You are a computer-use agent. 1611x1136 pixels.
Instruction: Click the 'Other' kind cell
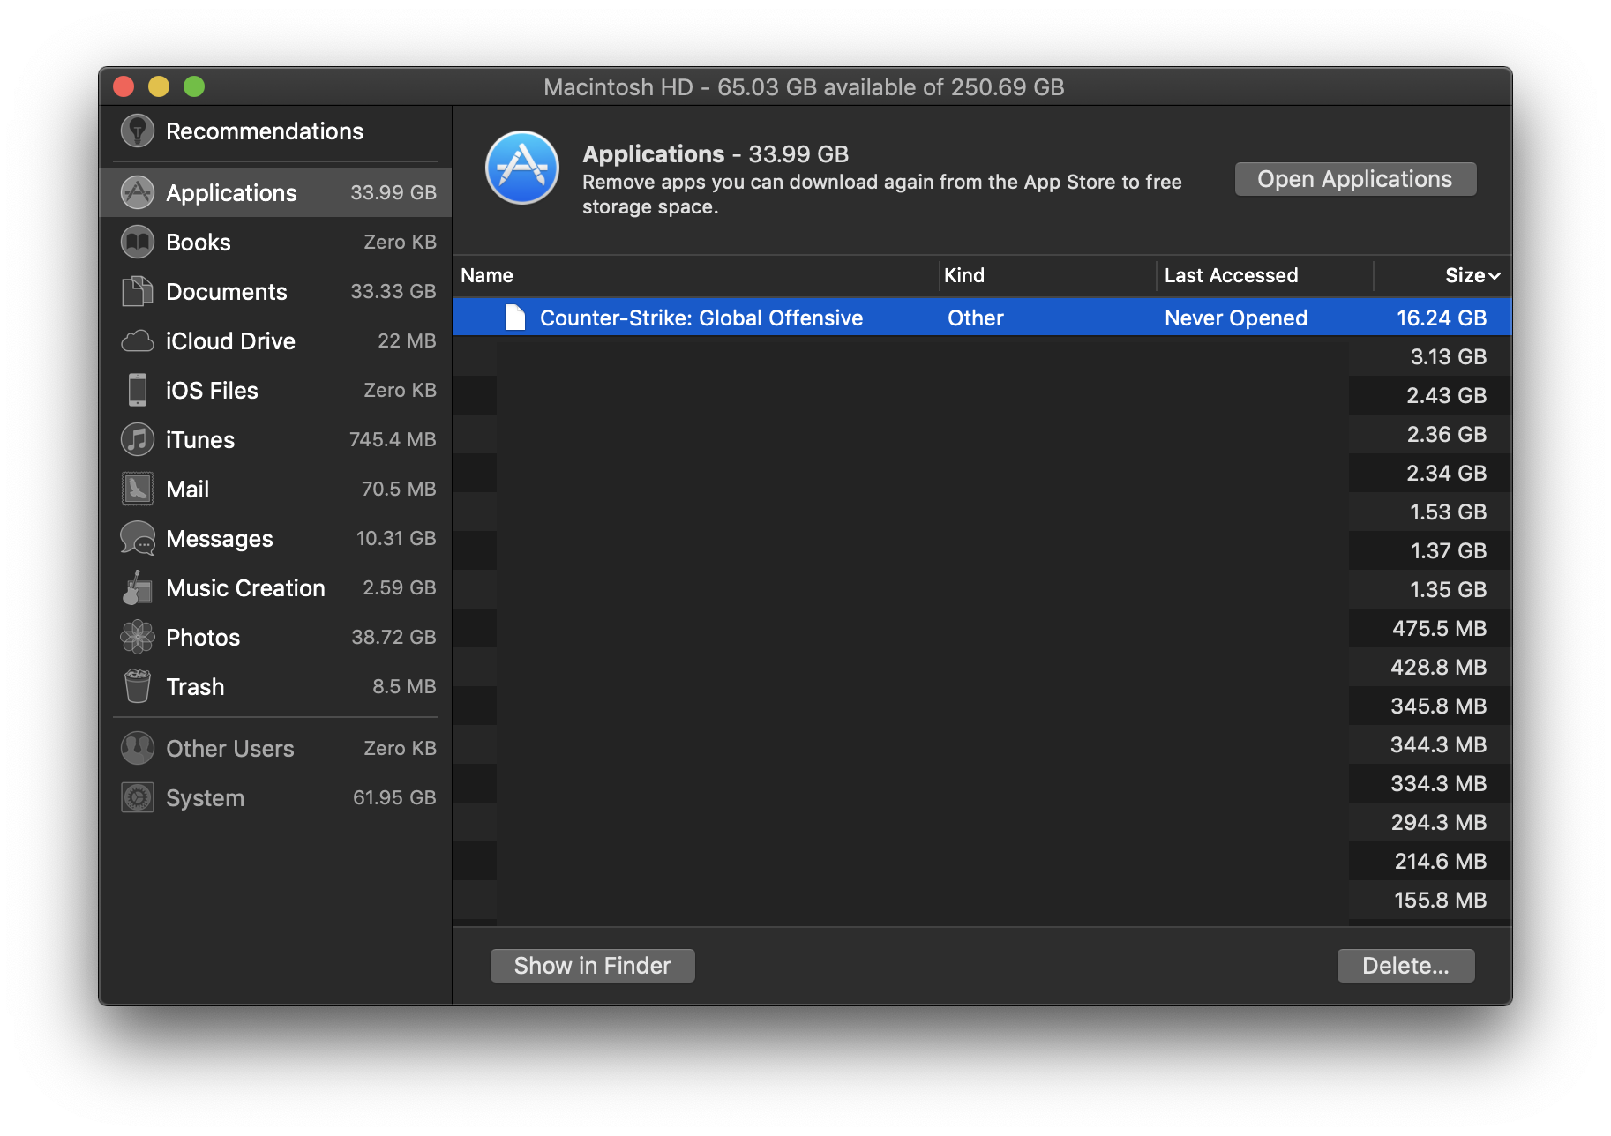point(976,318)
